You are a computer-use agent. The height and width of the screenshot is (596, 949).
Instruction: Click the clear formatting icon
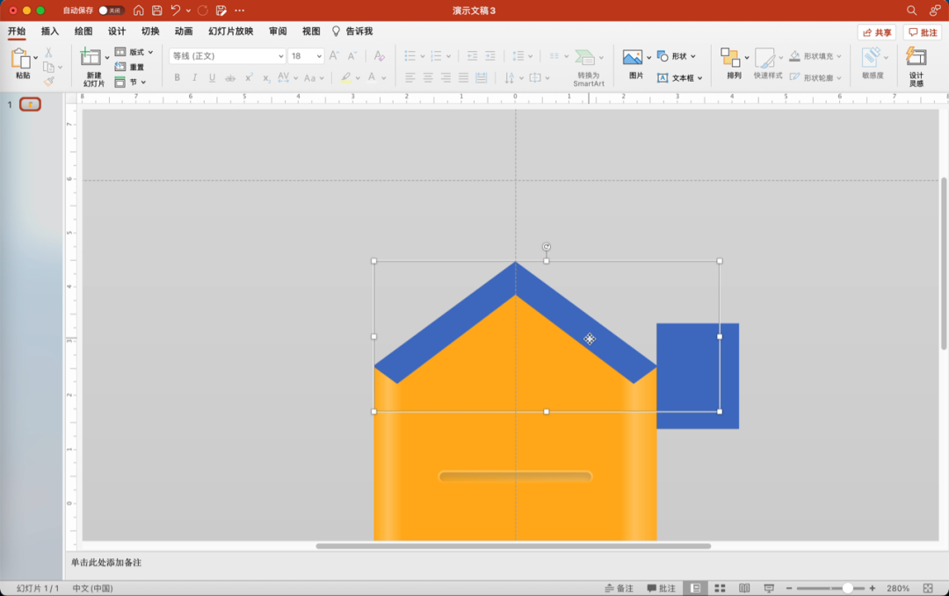[380, 55]
